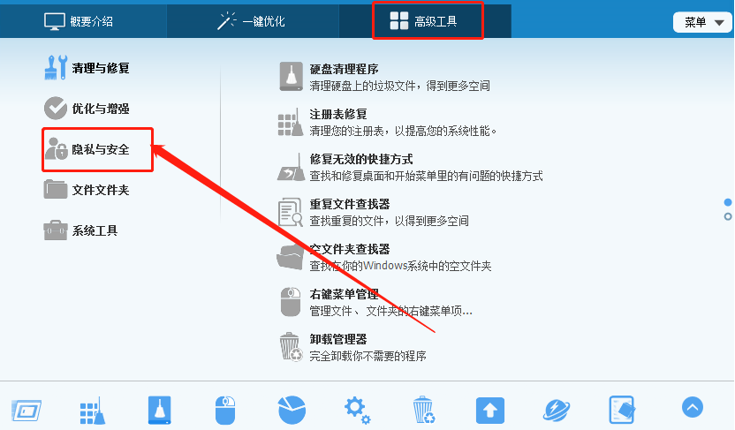Viewport: 735px width, 430px height.
Task: Select 隐私与安全 category in sidebar
Action: click(87, 149)
